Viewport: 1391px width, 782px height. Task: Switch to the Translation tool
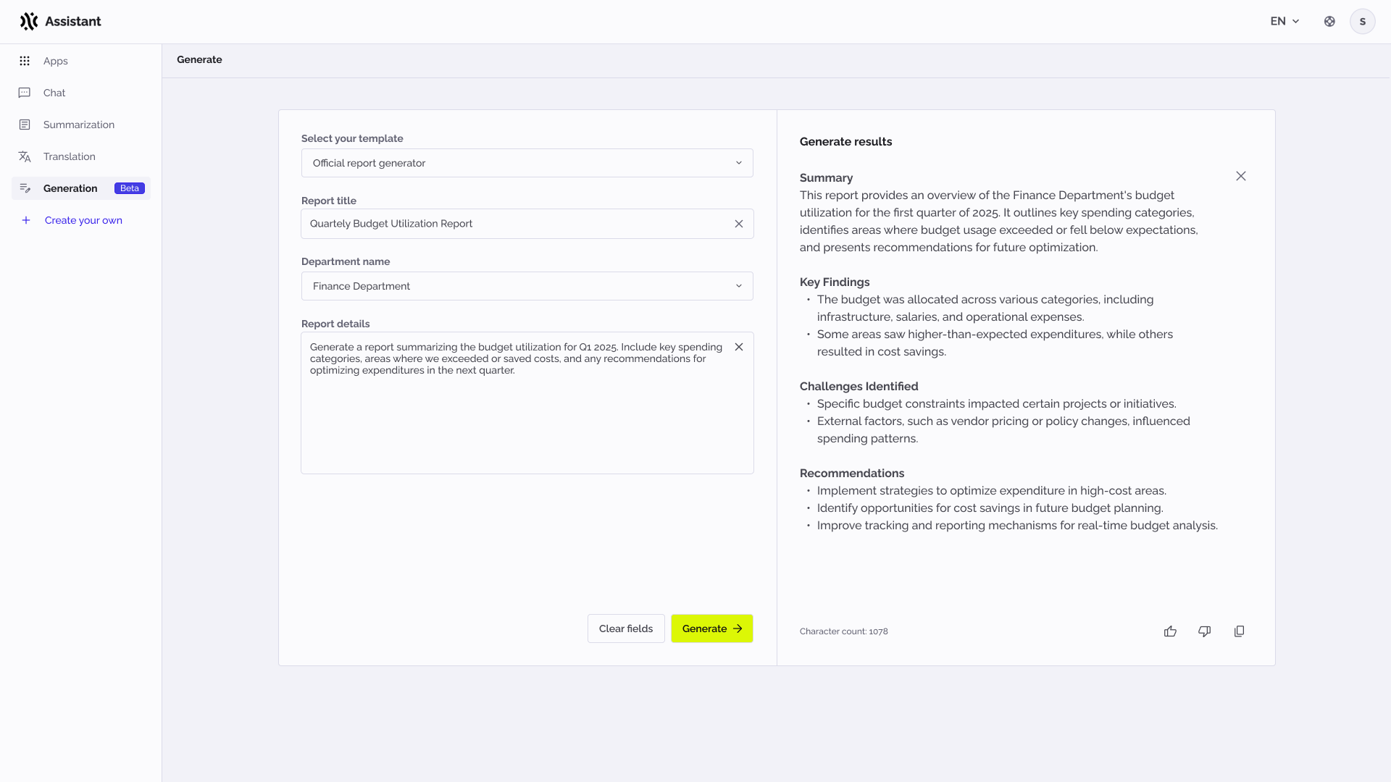69,156
